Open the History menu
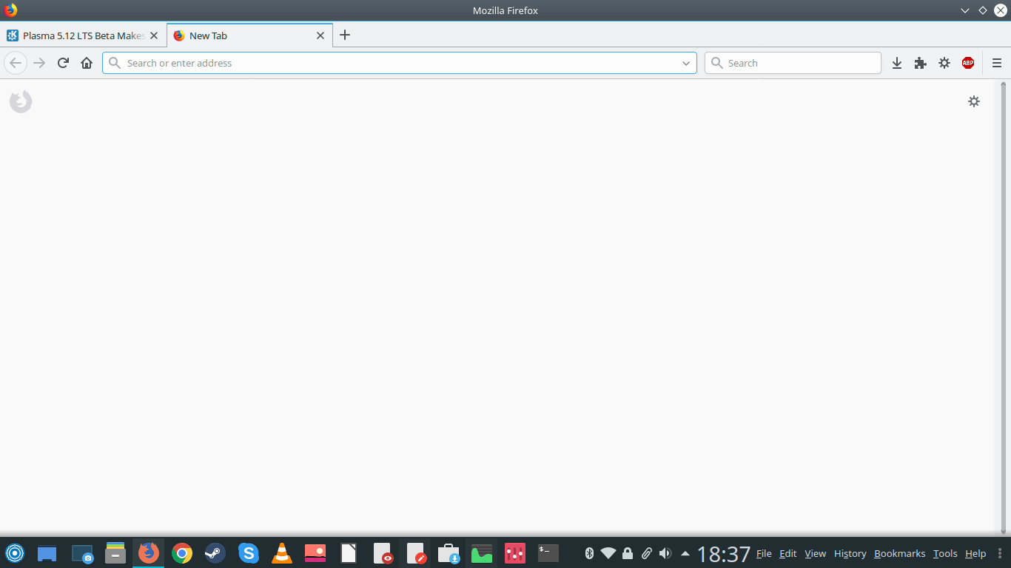Image resolution: width=1011 pixels, height=568 pixels. (850, 553)
